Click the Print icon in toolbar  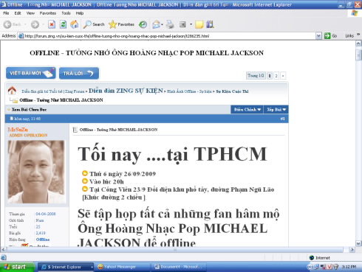click(170, 24)
